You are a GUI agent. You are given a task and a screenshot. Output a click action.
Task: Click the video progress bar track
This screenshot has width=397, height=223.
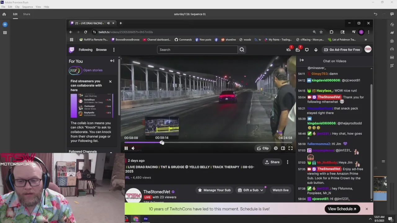[x=208, y=142]
